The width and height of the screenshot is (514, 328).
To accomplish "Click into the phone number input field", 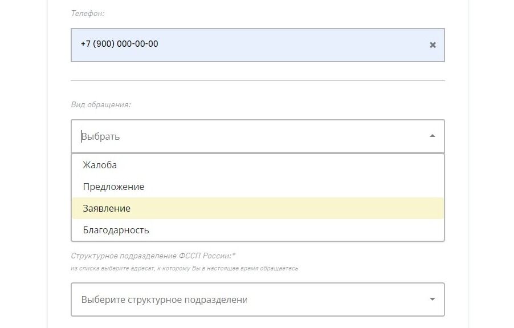I will (258, 45).
